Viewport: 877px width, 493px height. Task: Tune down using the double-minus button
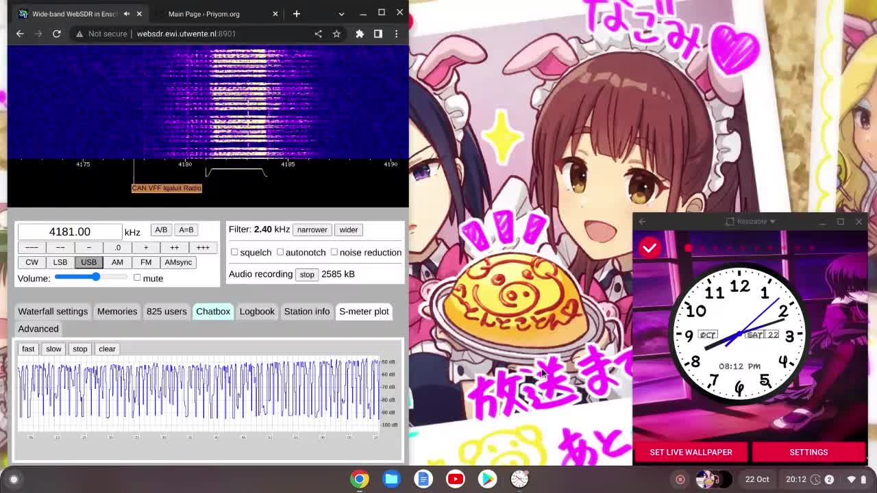click(x=60, y=248)
